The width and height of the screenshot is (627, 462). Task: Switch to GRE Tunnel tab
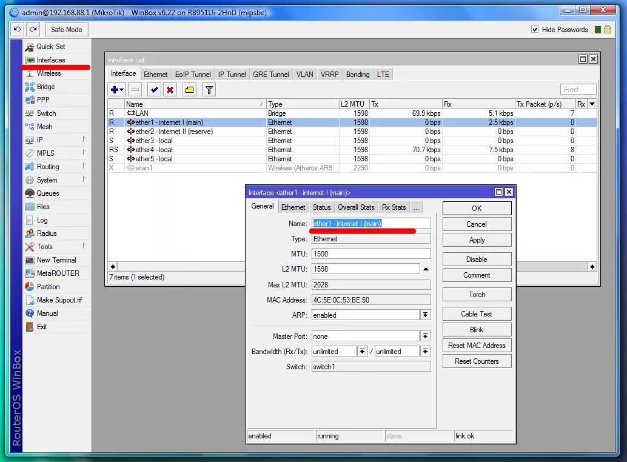tap(270, 75)
